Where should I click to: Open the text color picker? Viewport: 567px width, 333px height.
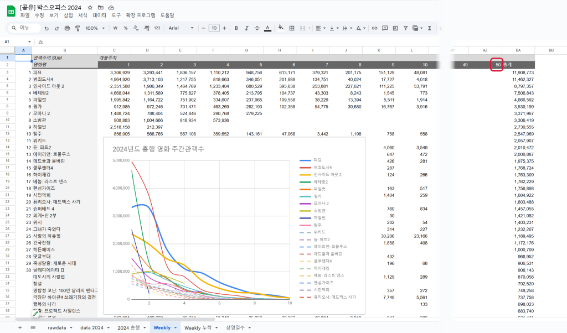coord(267,28)
